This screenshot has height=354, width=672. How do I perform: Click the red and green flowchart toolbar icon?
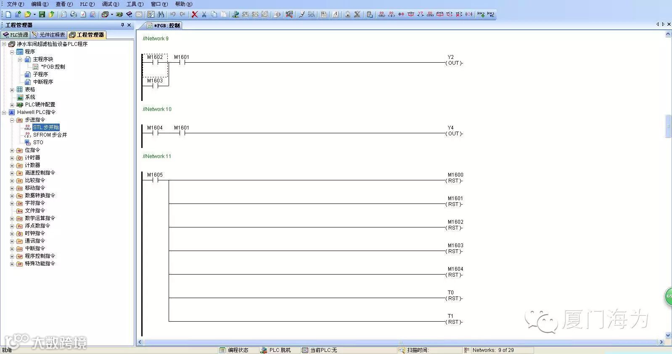289,14
